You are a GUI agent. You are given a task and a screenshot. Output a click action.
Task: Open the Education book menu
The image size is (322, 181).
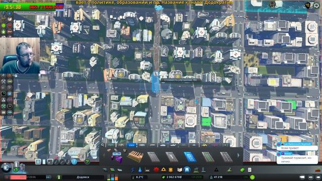coord(180,170)
